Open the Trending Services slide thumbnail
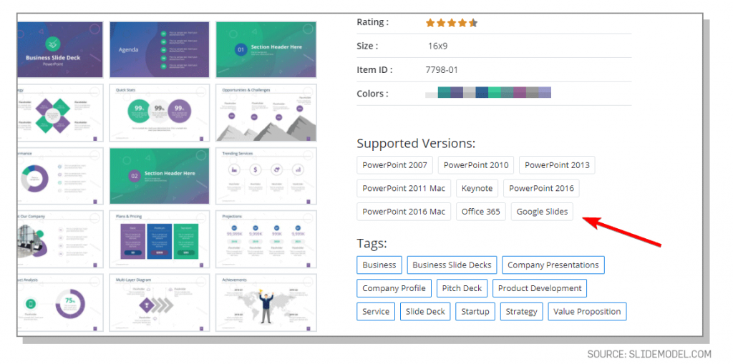This screenshot has width=733, height=364. [x=266, y=176]
